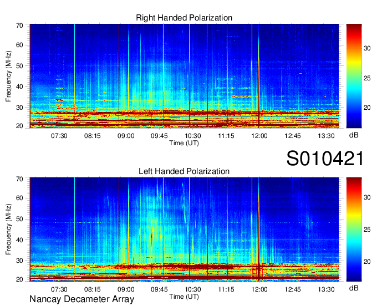The height and width of the screenshot is (306, 377).
Task: Click the 12:00 tick on the upper time axis
Action: tap(259, 136)
